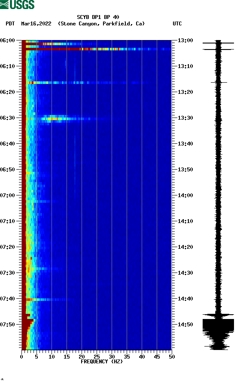Image resolution: width=237 pixels, height=384 pixels.
Task: Click the 06:30 PDT time label
Action: 7,118
